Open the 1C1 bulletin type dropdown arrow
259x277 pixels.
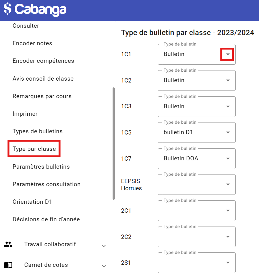[x=228, y=54]
